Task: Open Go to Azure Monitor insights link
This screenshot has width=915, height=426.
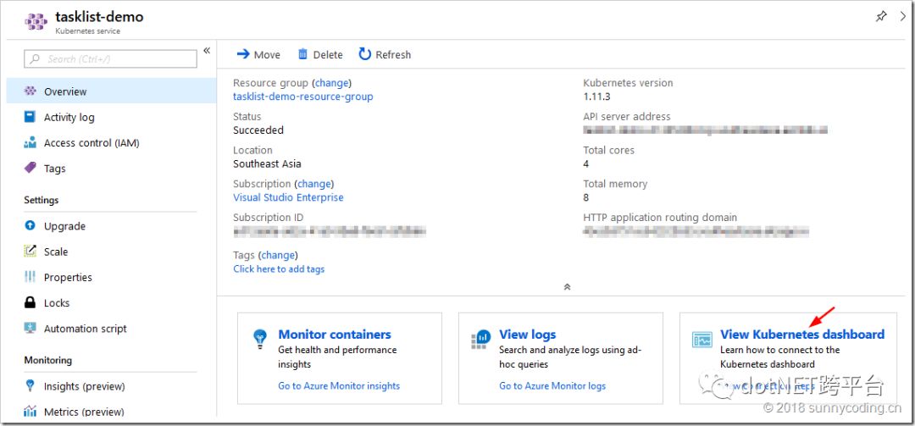Action: (339, 386)
